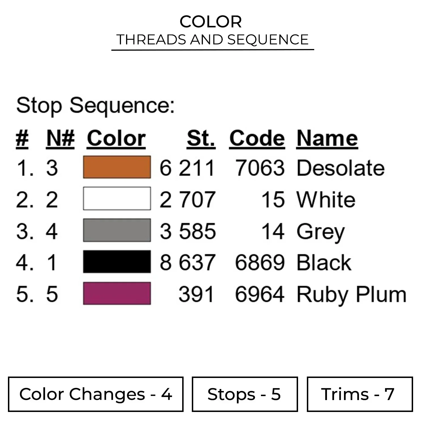Click the Desolate orange color swatch
The width and height of the screenshot is (425, 425).
[117, 167]
